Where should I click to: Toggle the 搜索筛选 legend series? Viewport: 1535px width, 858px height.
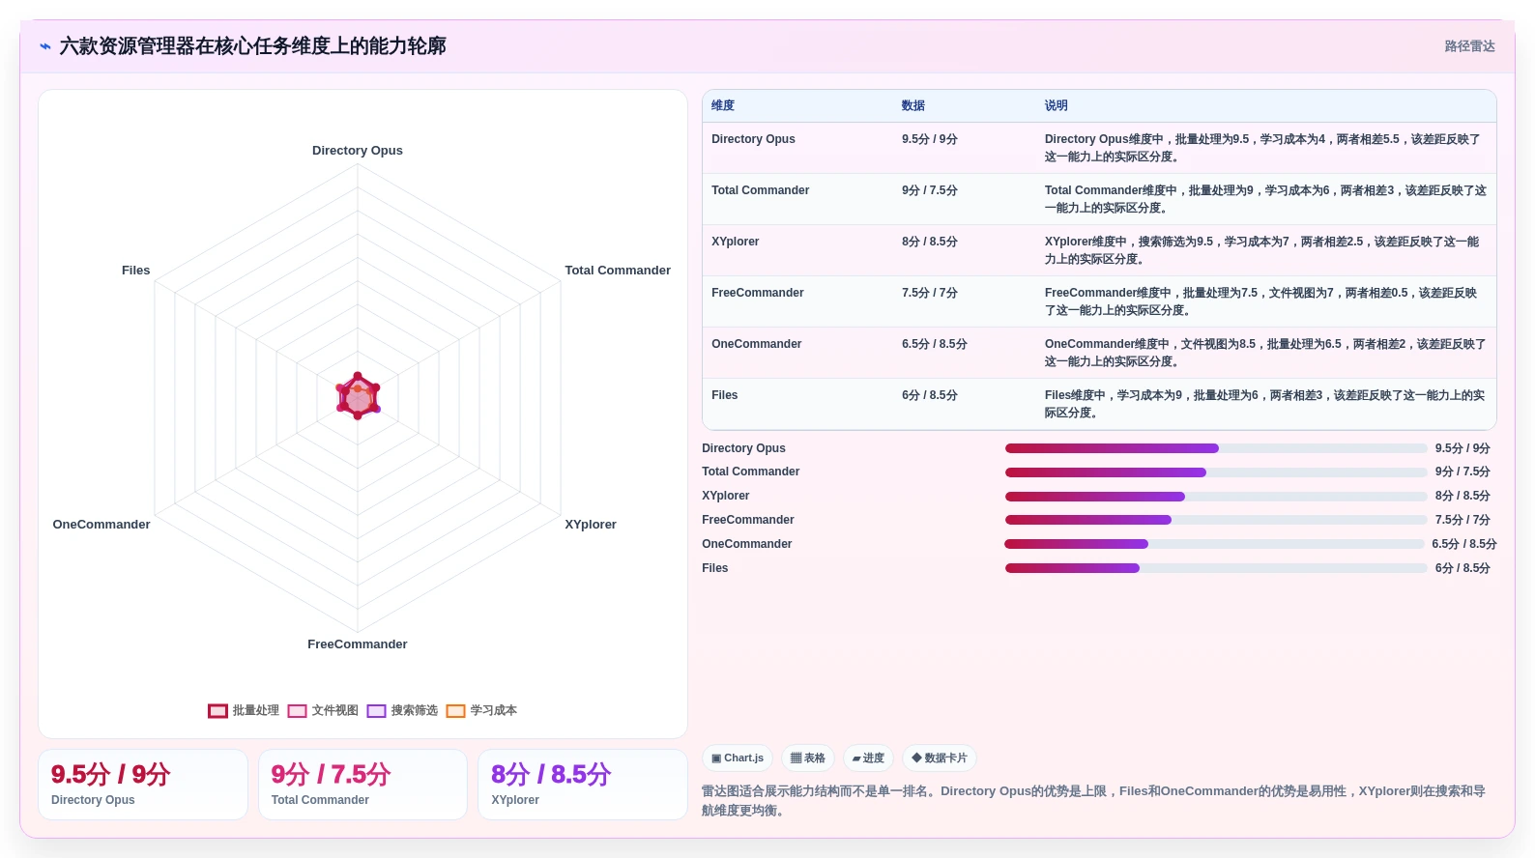pos(402,710)
